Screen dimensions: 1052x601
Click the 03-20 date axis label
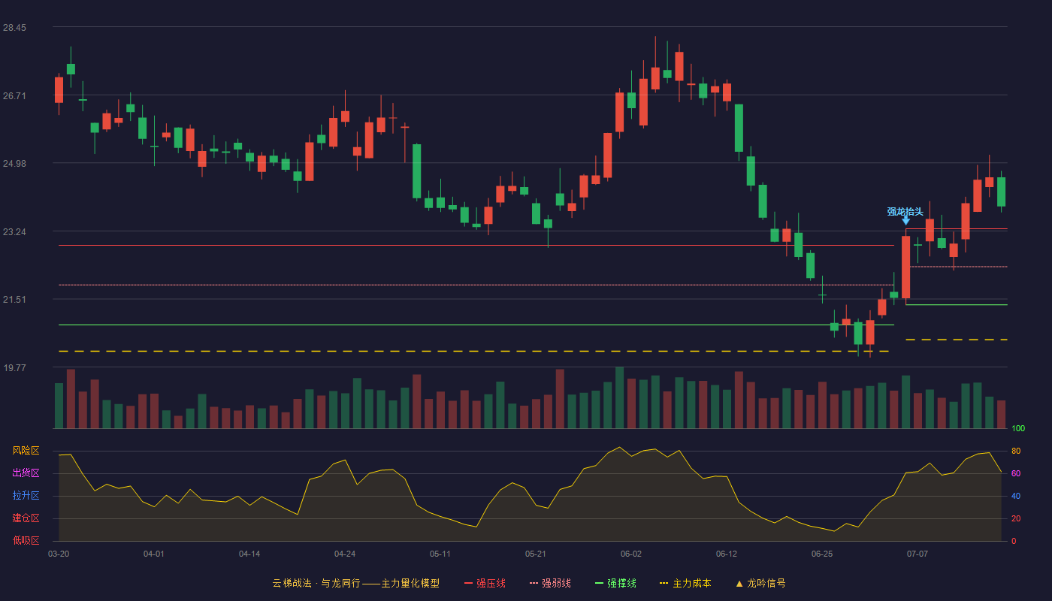coord(59,554)
